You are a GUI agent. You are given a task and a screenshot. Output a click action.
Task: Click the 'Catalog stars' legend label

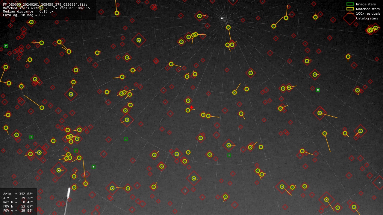coord(367,18)
